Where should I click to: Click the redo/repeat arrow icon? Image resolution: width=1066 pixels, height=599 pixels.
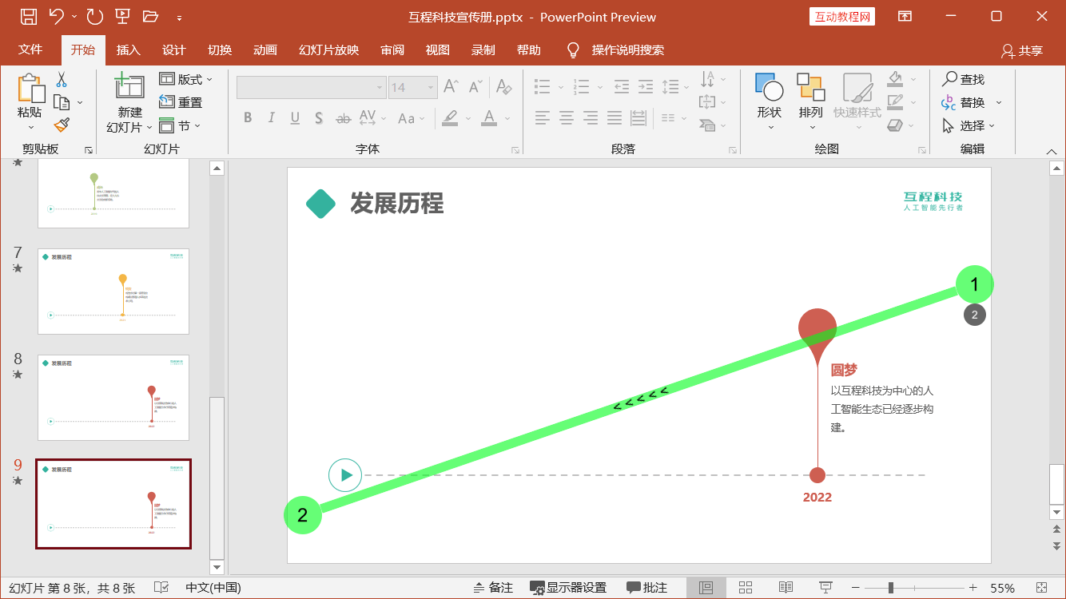pos(94,16)
